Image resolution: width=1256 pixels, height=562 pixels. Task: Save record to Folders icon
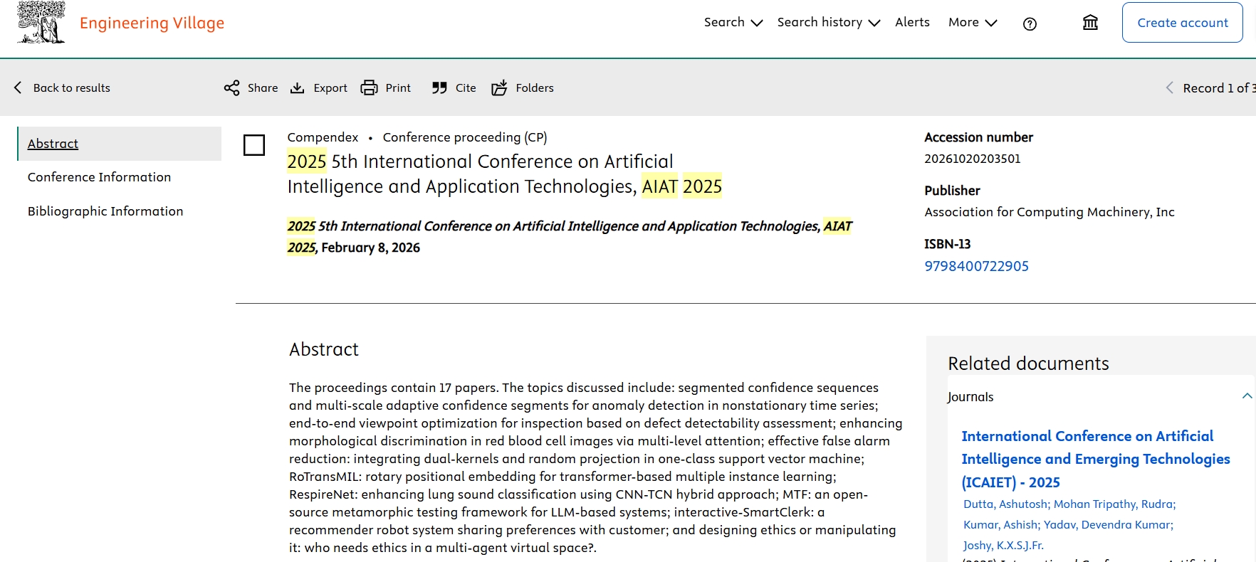pyautogui.click(x=499, y=88)
